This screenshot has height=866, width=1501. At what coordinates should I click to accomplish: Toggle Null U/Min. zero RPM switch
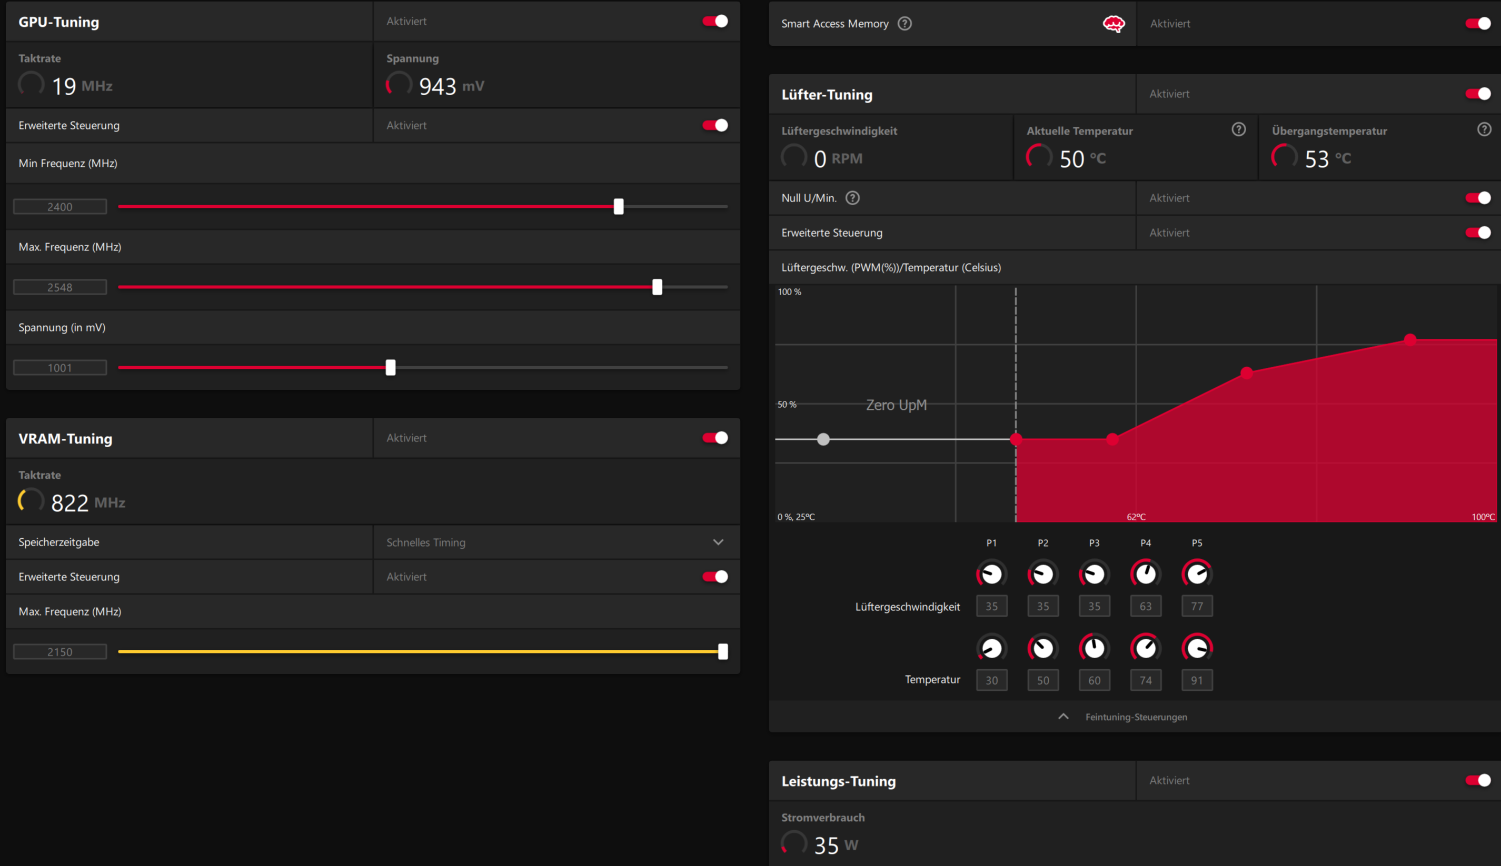(x=1478, y=198)
